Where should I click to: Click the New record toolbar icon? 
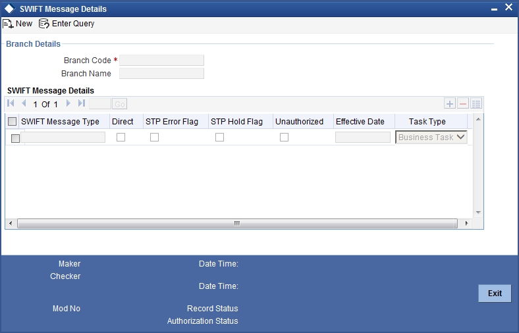[8, 24]
